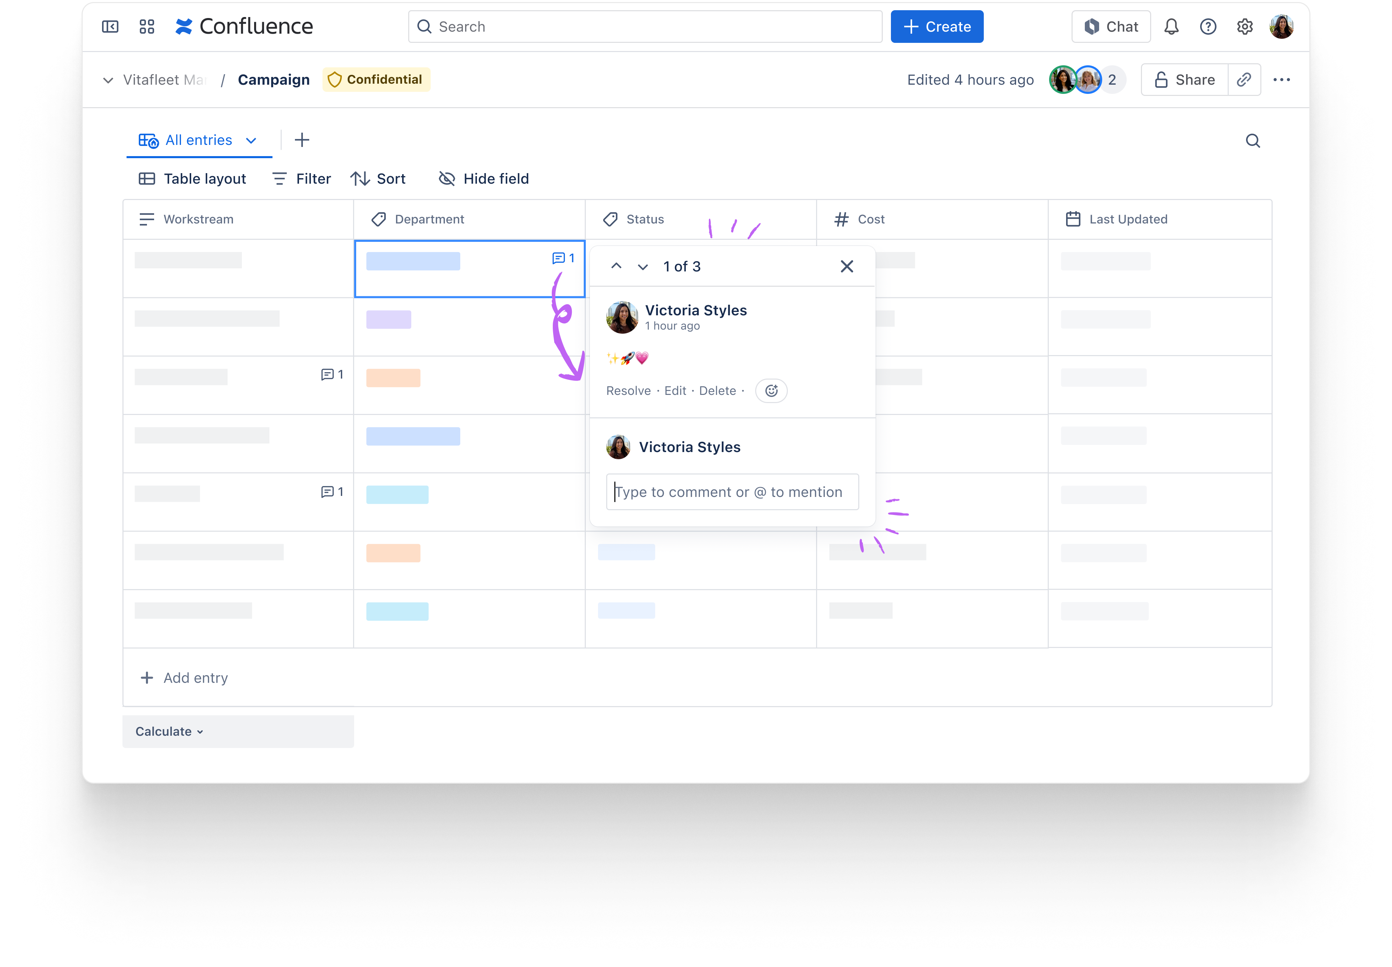Open profile avatar in top bar

click(x=1281, y=27)
